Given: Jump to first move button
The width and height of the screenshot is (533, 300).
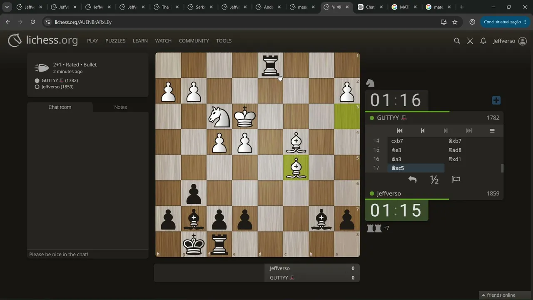Looking at the screenshot, I should pyautogui.click(x=399, y=131).
